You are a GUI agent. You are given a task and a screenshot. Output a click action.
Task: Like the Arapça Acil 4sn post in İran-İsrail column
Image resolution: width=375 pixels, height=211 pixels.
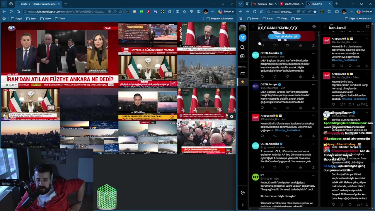(350, 66)
